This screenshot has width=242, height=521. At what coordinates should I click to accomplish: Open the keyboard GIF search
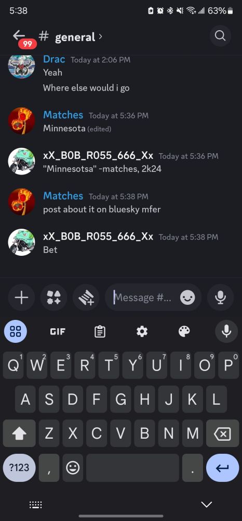tap(58, 331)
